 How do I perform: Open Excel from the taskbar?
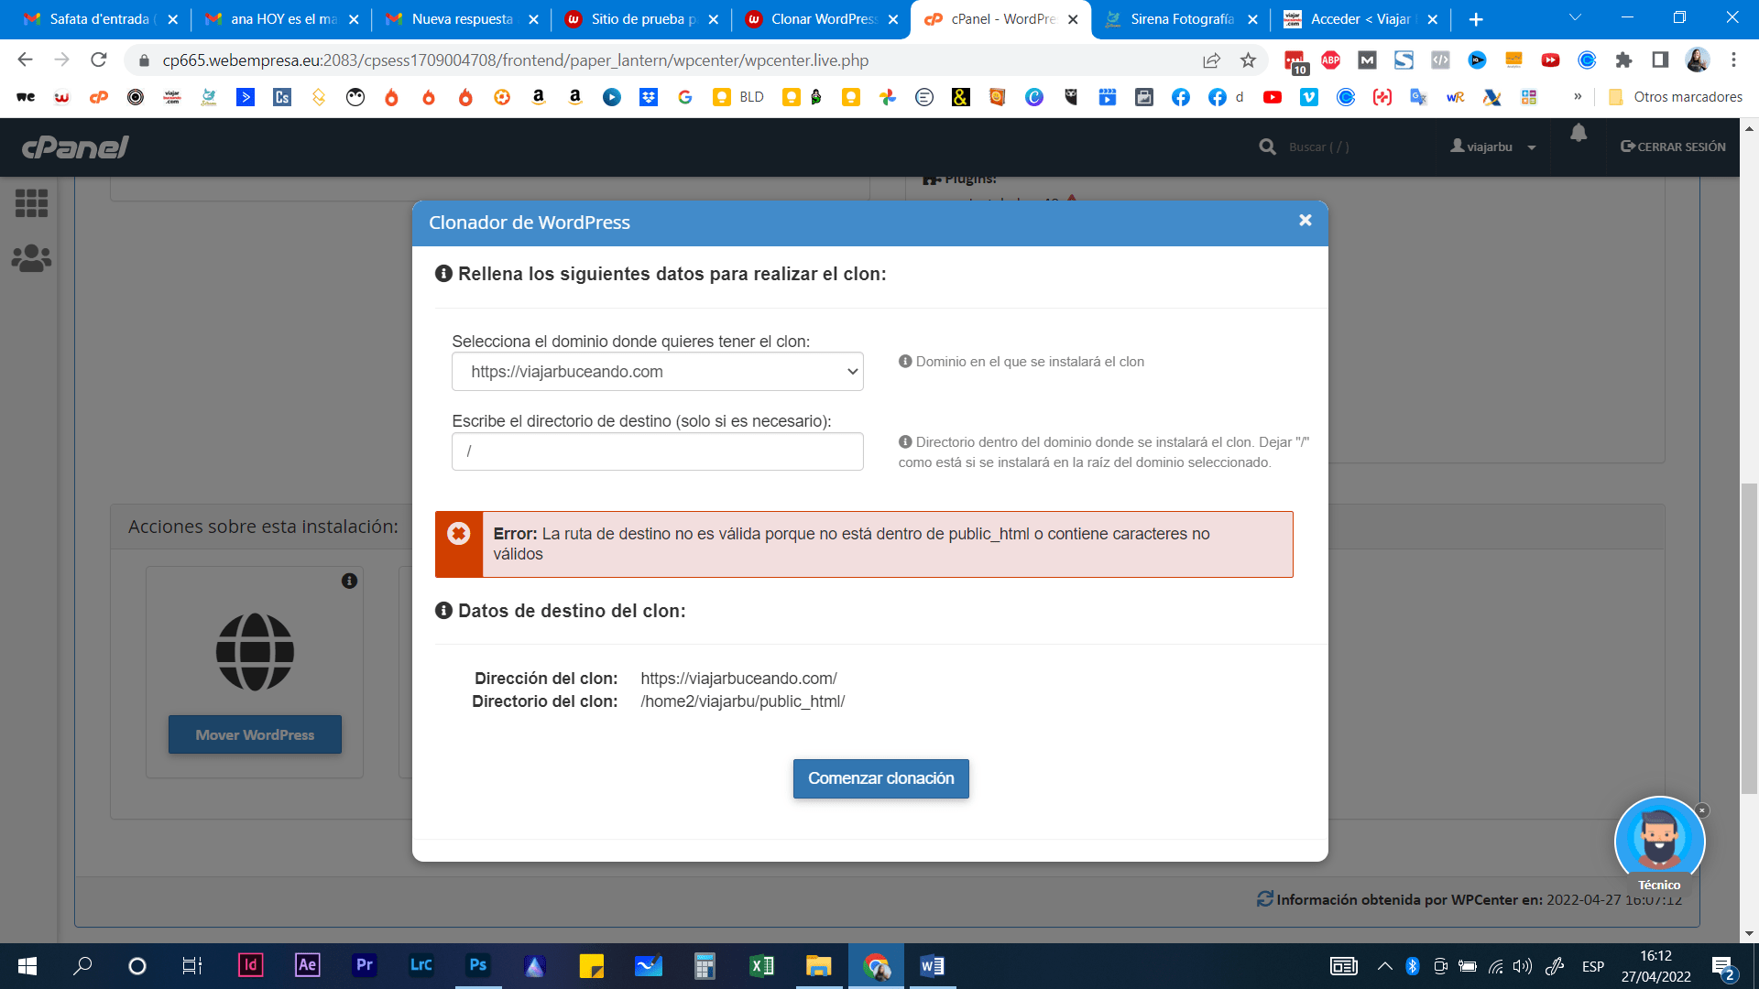[x=761, y=965]
